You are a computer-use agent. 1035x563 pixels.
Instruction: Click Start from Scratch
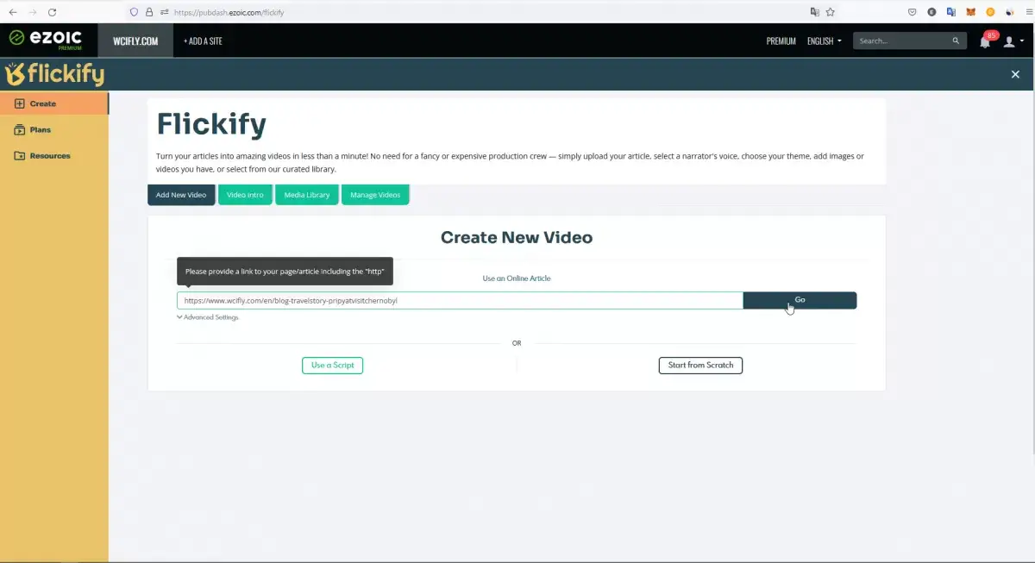tap(699, 366)
